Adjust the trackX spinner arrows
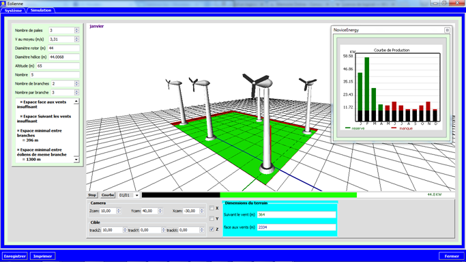This screenshot has height=262, width=466. [202, 230]
